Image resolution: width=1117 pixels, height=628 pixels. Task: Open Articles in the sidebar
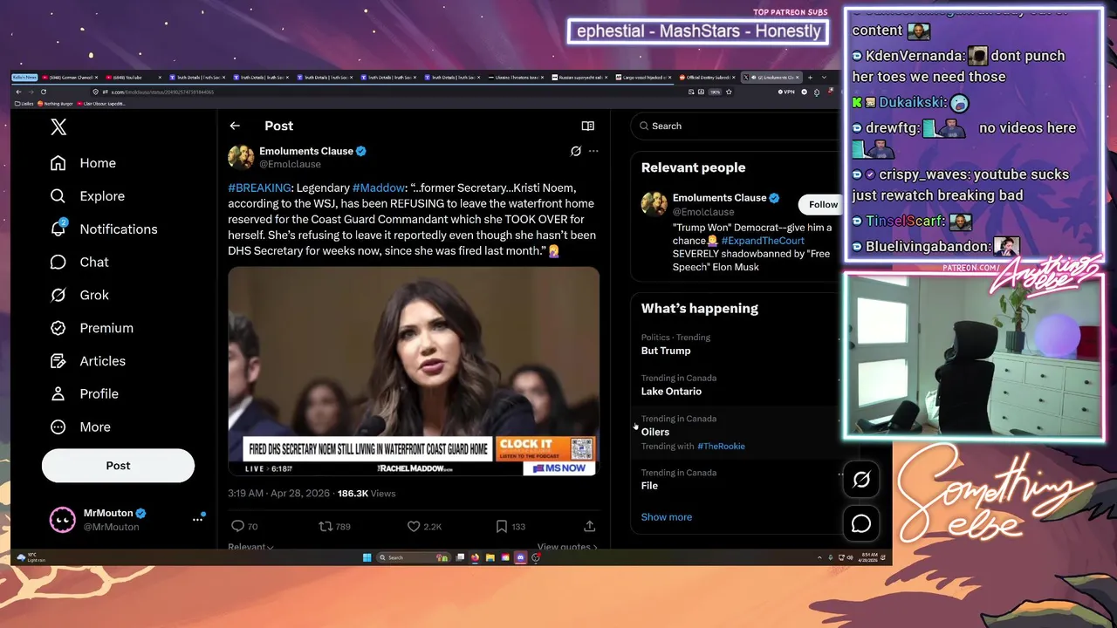(x=88, y=361)
